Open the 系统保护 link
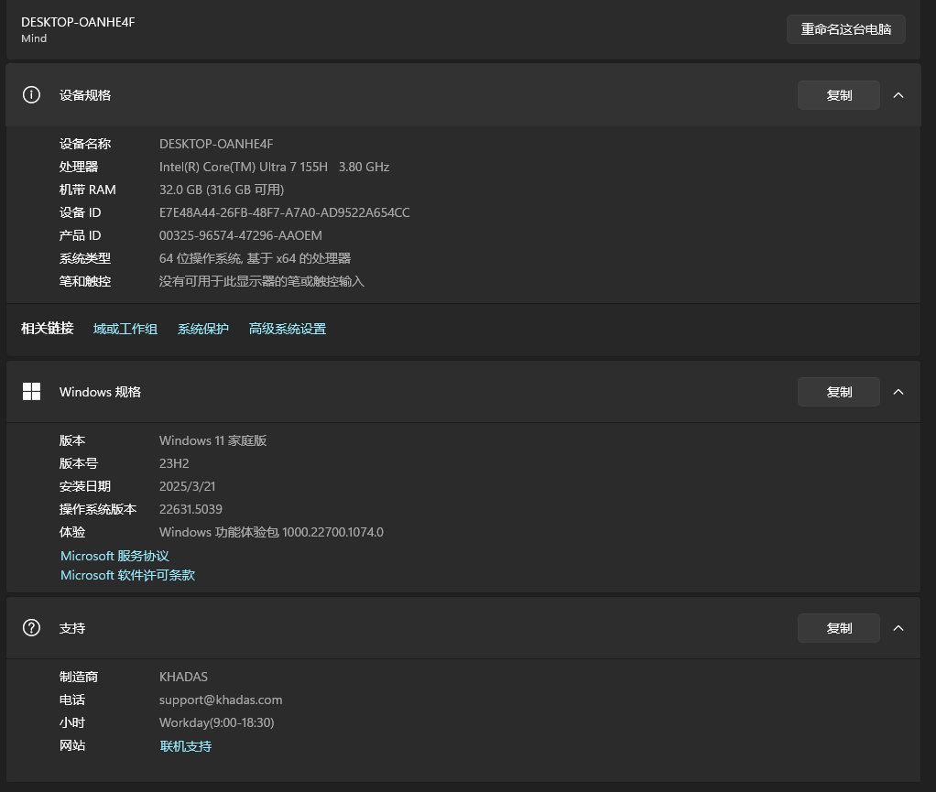Viewport: 936px width, 792px height. click(203, 329)
